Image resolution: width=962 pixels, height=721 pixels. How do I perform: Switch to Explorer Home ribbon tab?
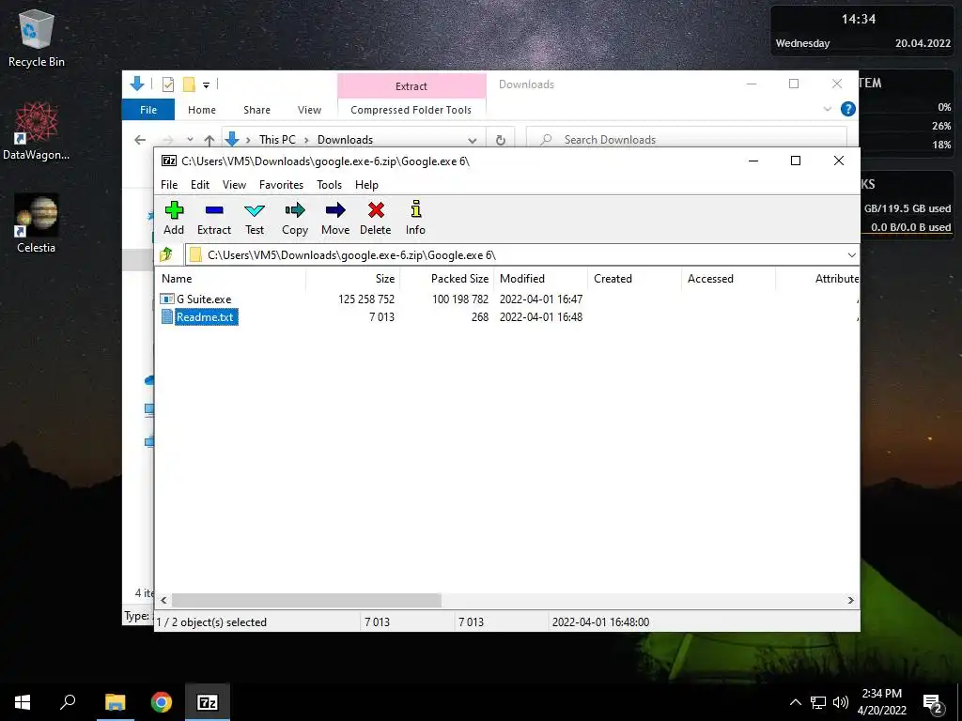pyautogui.click(x=202, y=110)
